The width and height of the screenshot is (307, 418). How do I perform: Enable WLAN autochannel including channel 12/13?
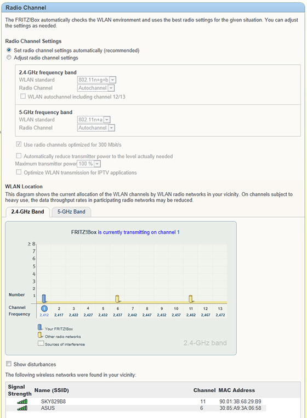point(23,96)
